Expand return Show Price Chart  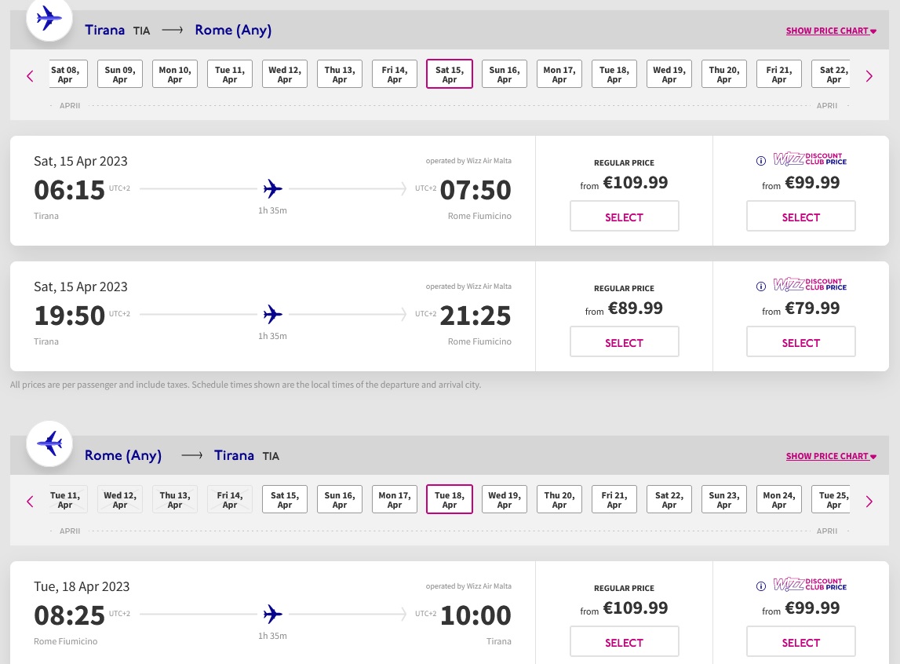tap(831, 456)
